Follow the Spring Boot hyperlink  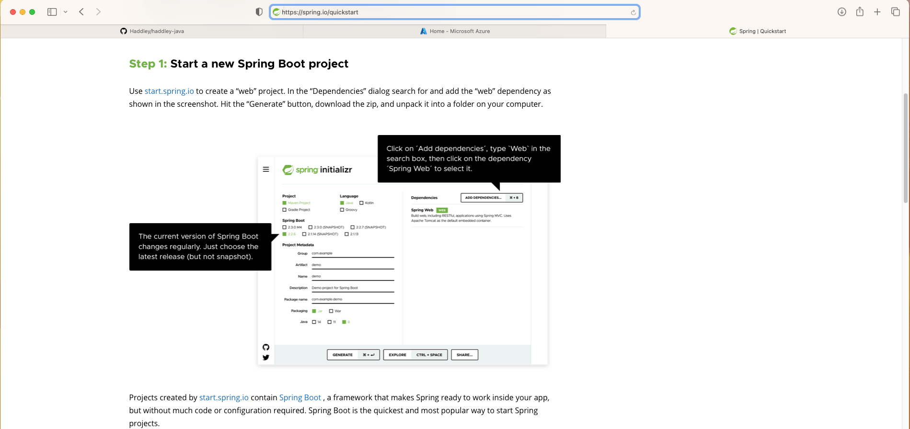pos(300,397)
